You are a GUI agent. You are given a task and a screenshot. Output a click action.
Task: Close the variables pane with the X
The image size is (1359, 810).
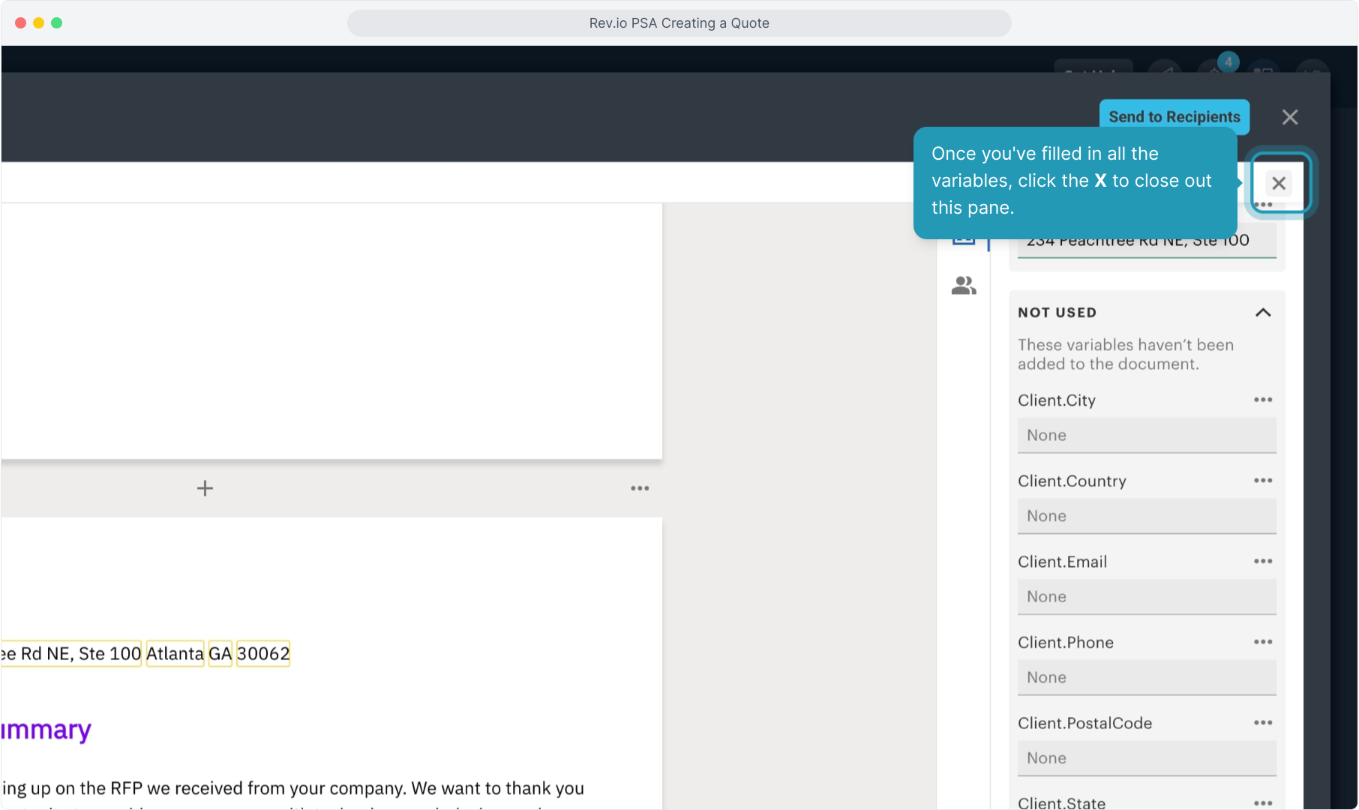point(1279,183)
